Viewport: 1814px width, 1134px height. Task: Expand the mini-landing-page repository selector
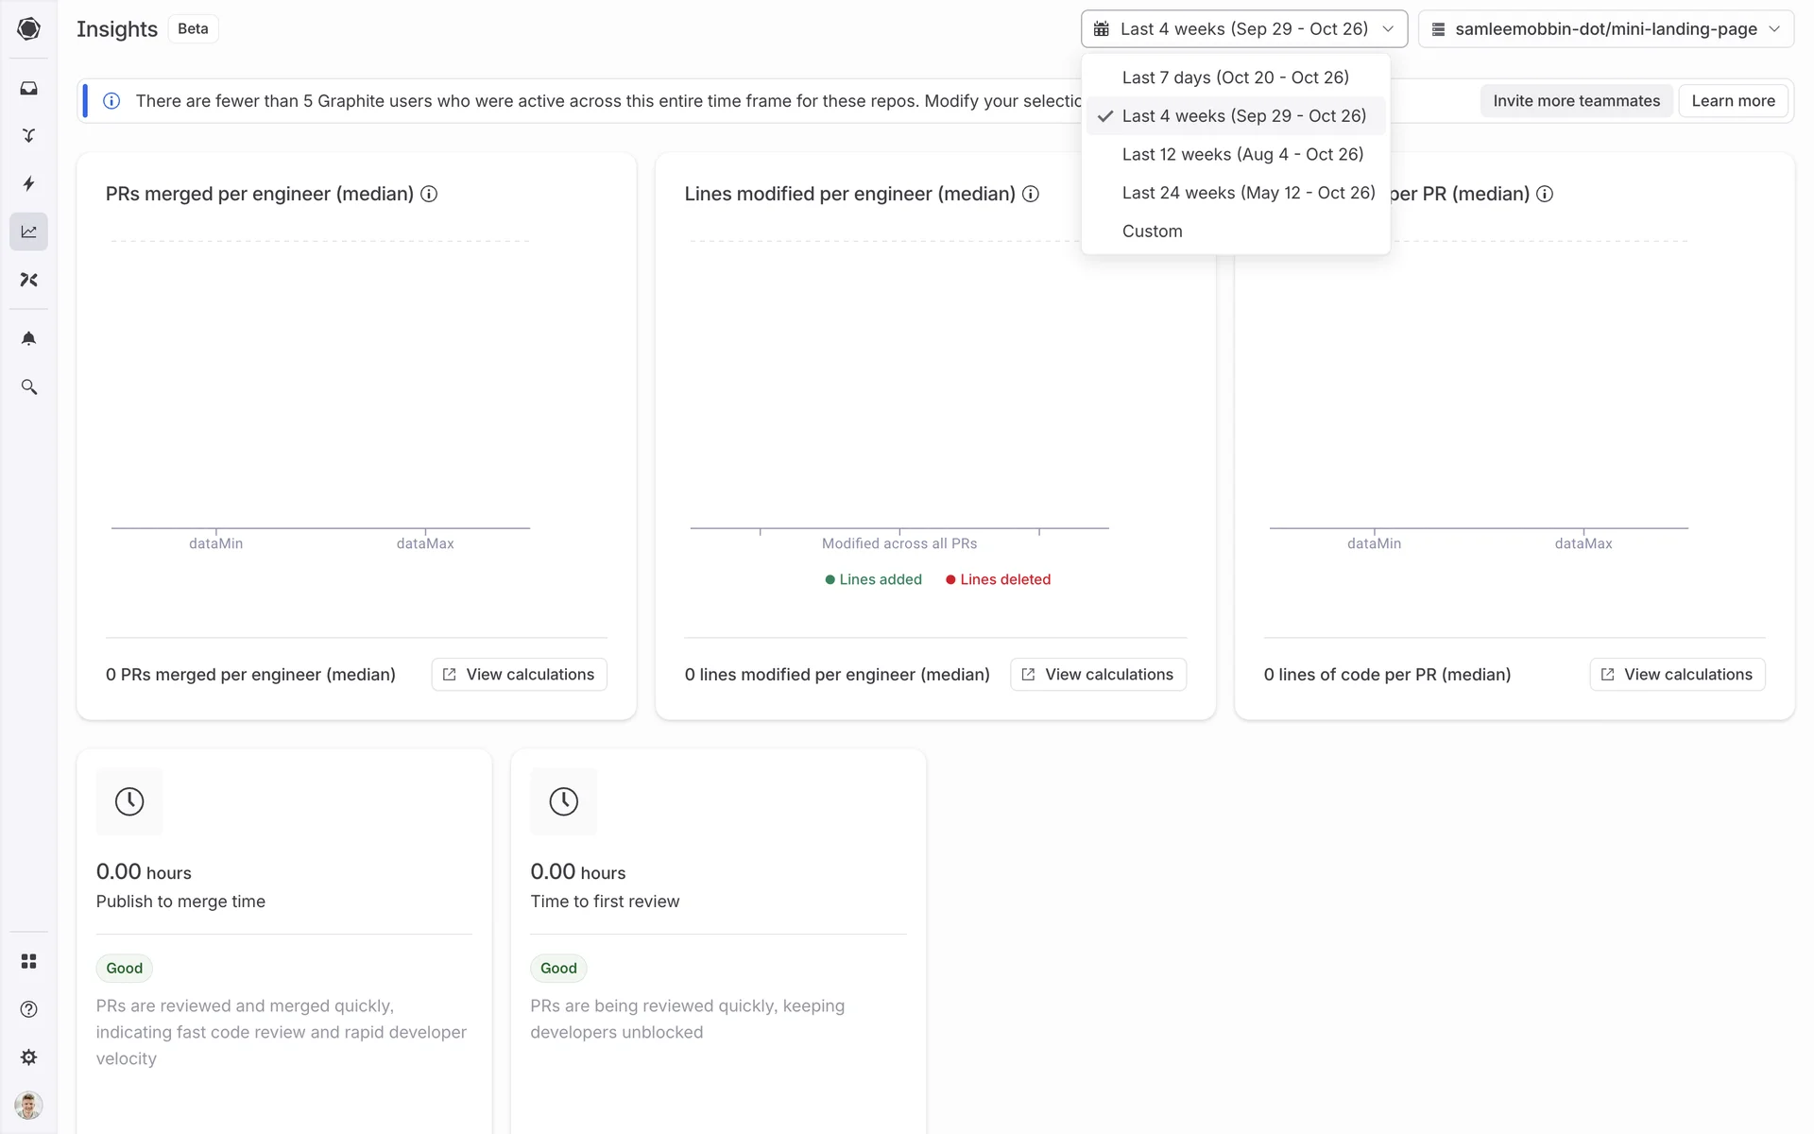tap(1605, 29)
